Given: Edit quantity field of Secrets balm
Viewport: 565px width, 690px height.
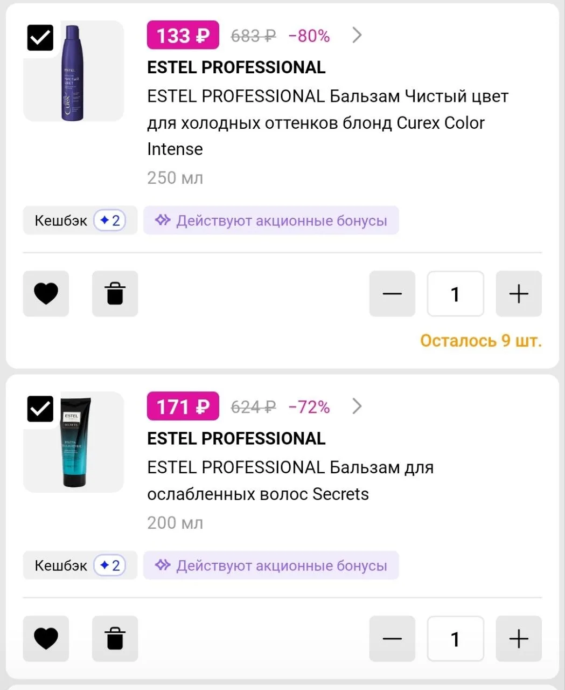Looking at the screenshot, I should tap(455, 639).
